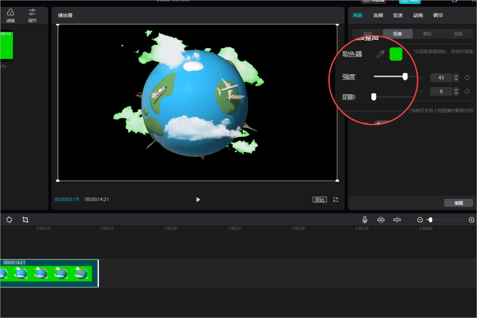Adjust the intensity value stepper arrows
Viewport: 477px width, 318px height.
coord(456,78)
